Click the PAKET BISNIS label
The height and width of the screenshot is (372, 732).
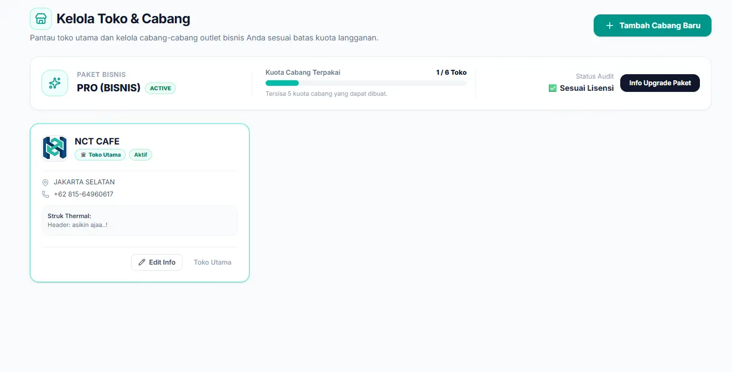coord(101,75)
